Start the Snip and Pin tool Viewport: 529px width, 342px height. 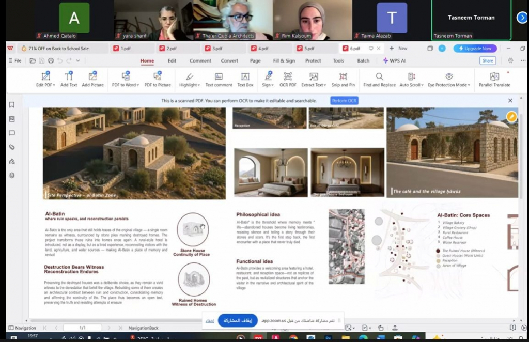343,80
